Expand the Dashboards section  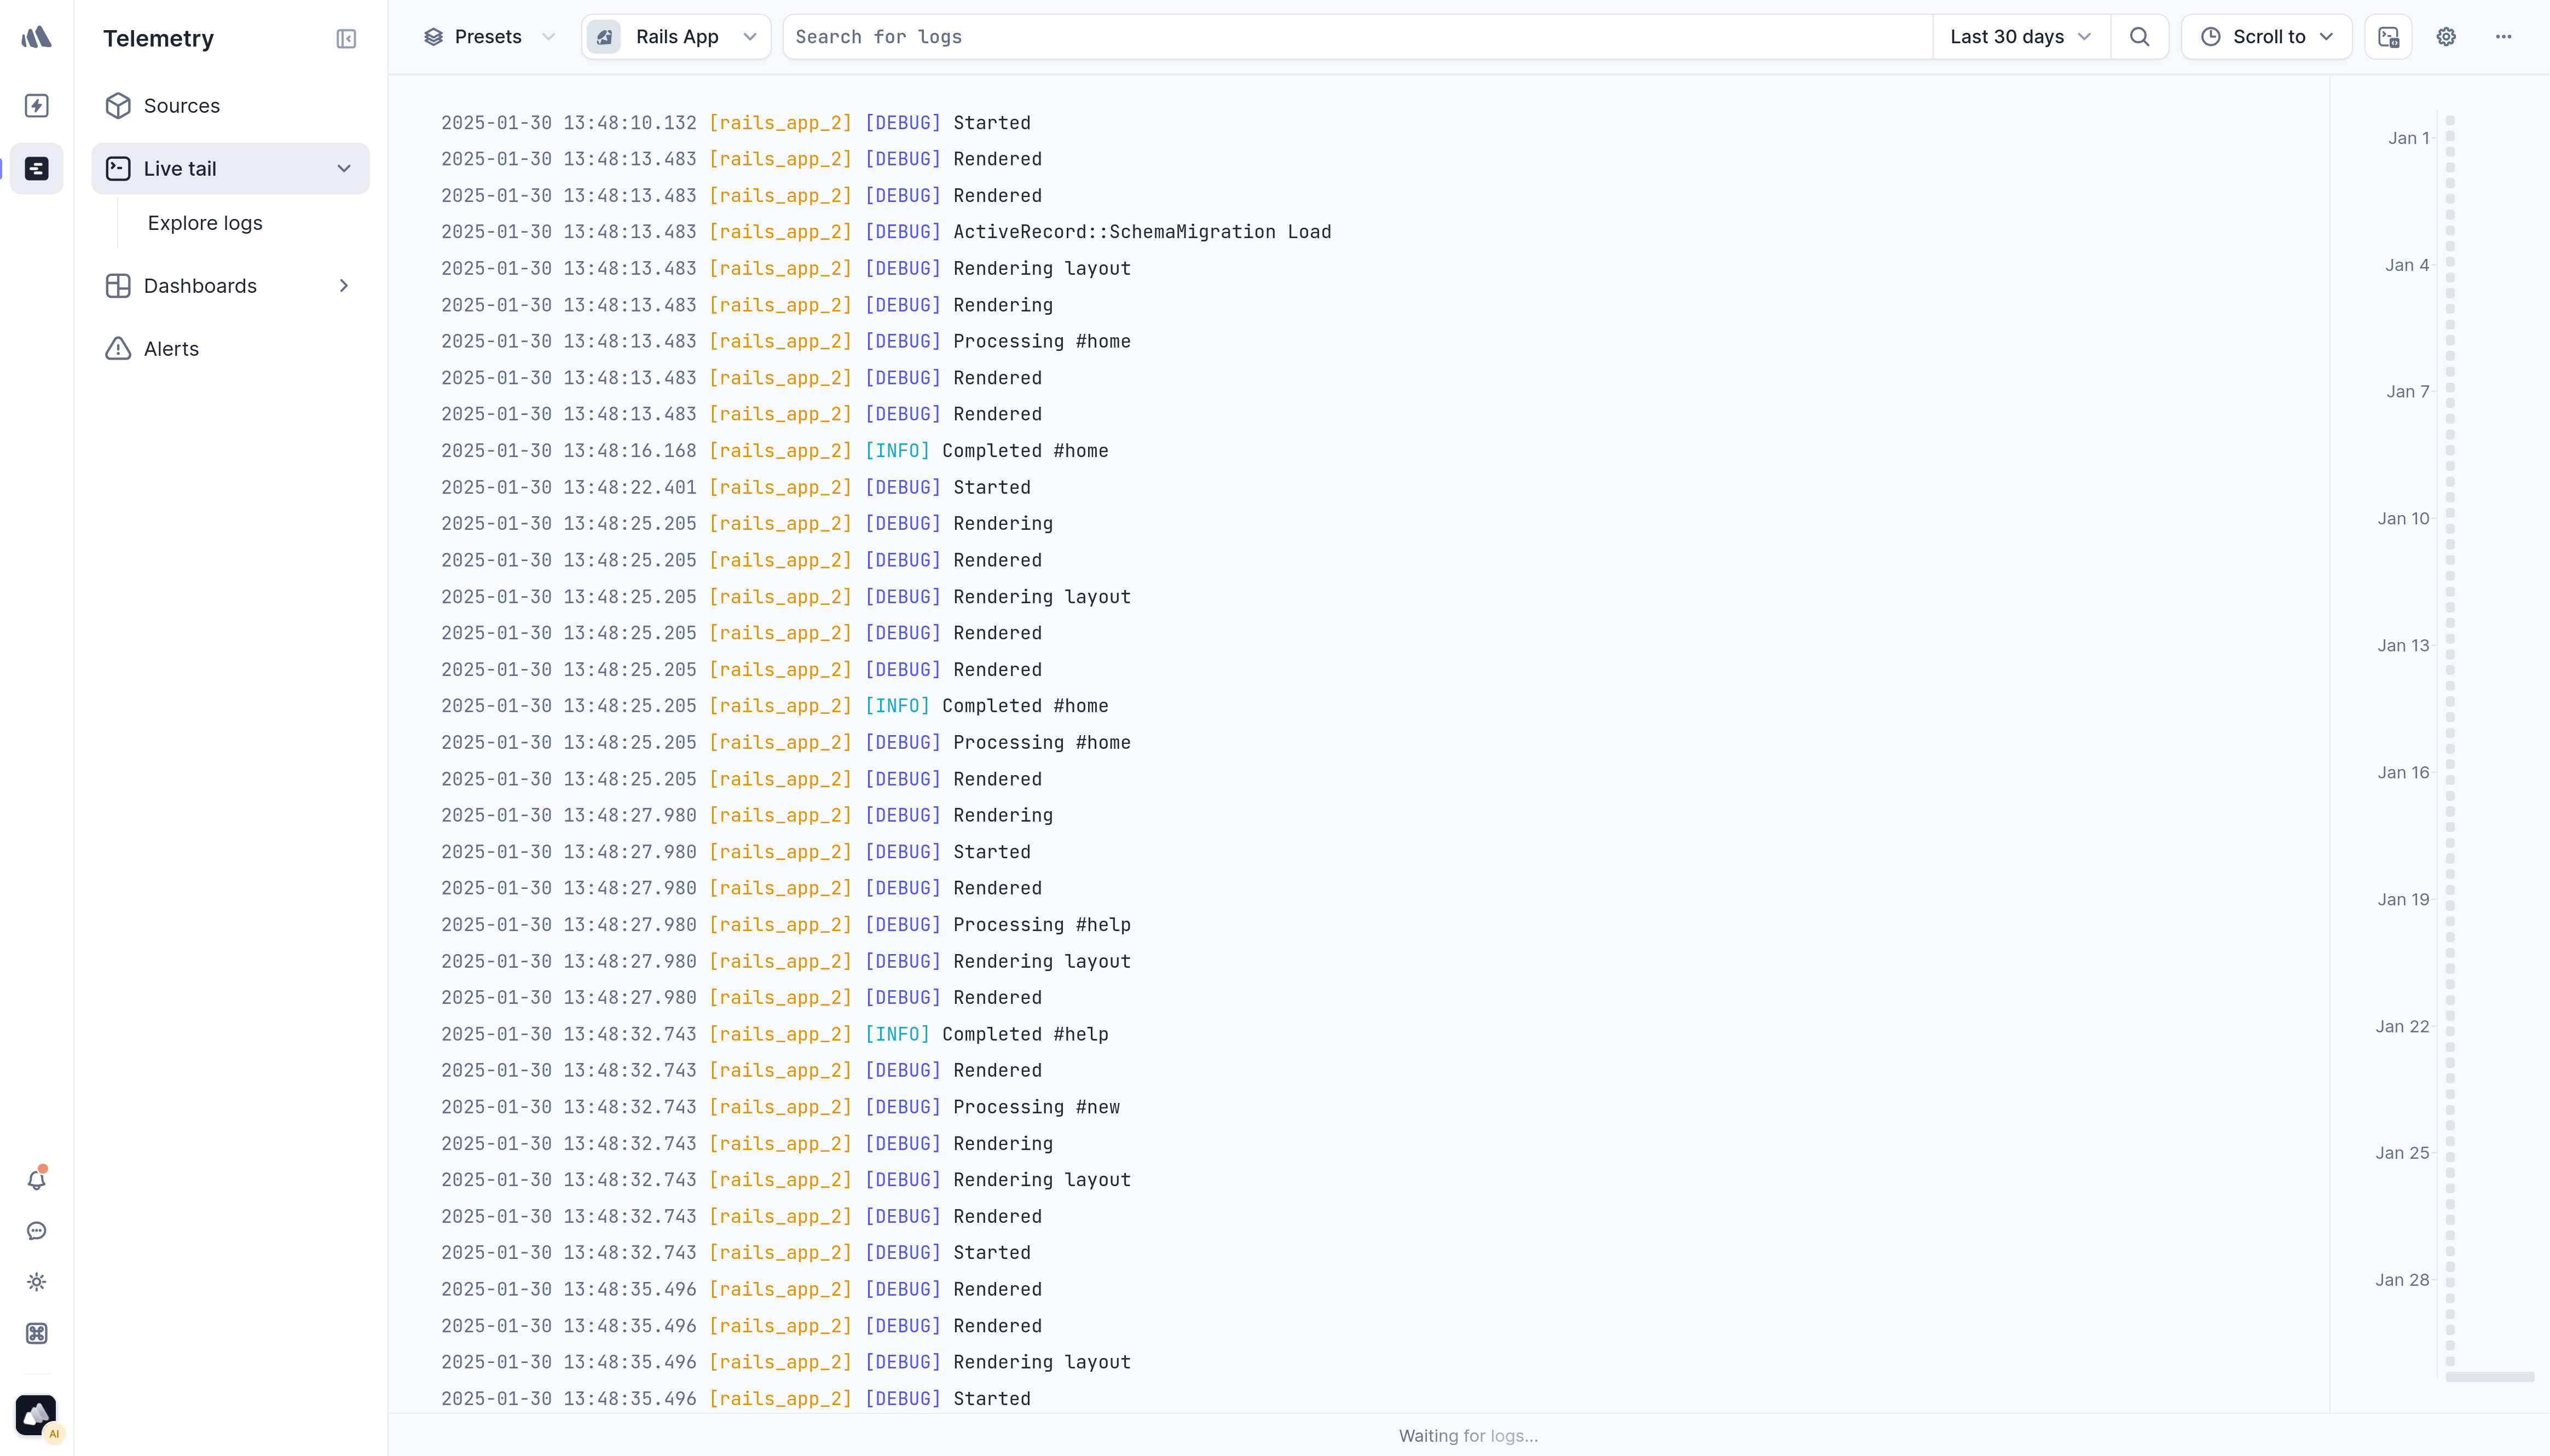200,285
